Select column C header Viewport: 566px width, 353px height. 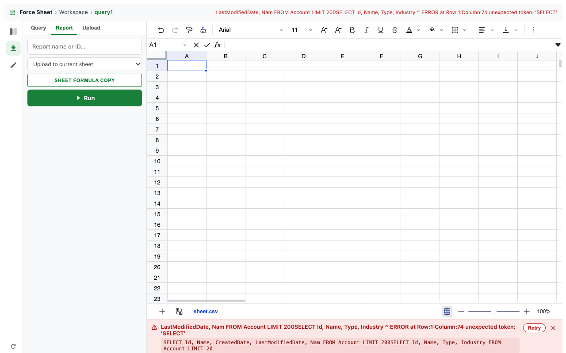tap(264, 56)
